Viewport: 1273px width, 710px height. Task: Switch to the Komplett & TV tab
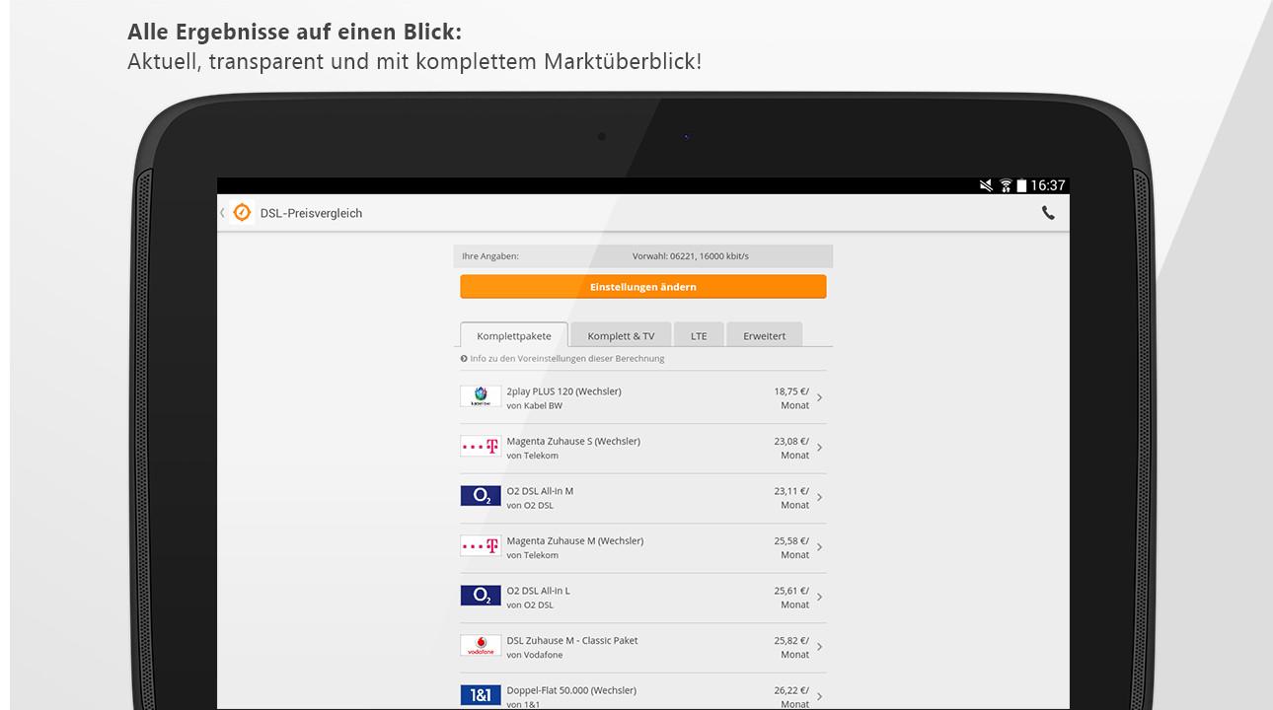tap(621, 335)
